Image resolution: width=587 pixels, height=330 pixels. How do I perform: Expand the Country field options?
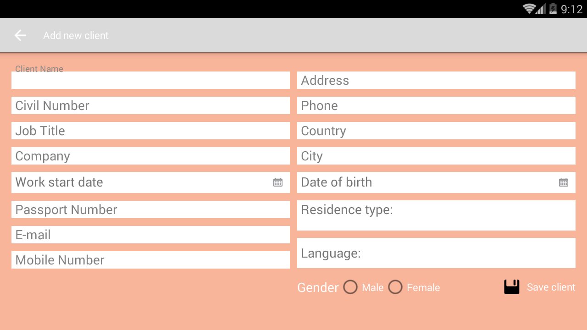pos(436,131)
